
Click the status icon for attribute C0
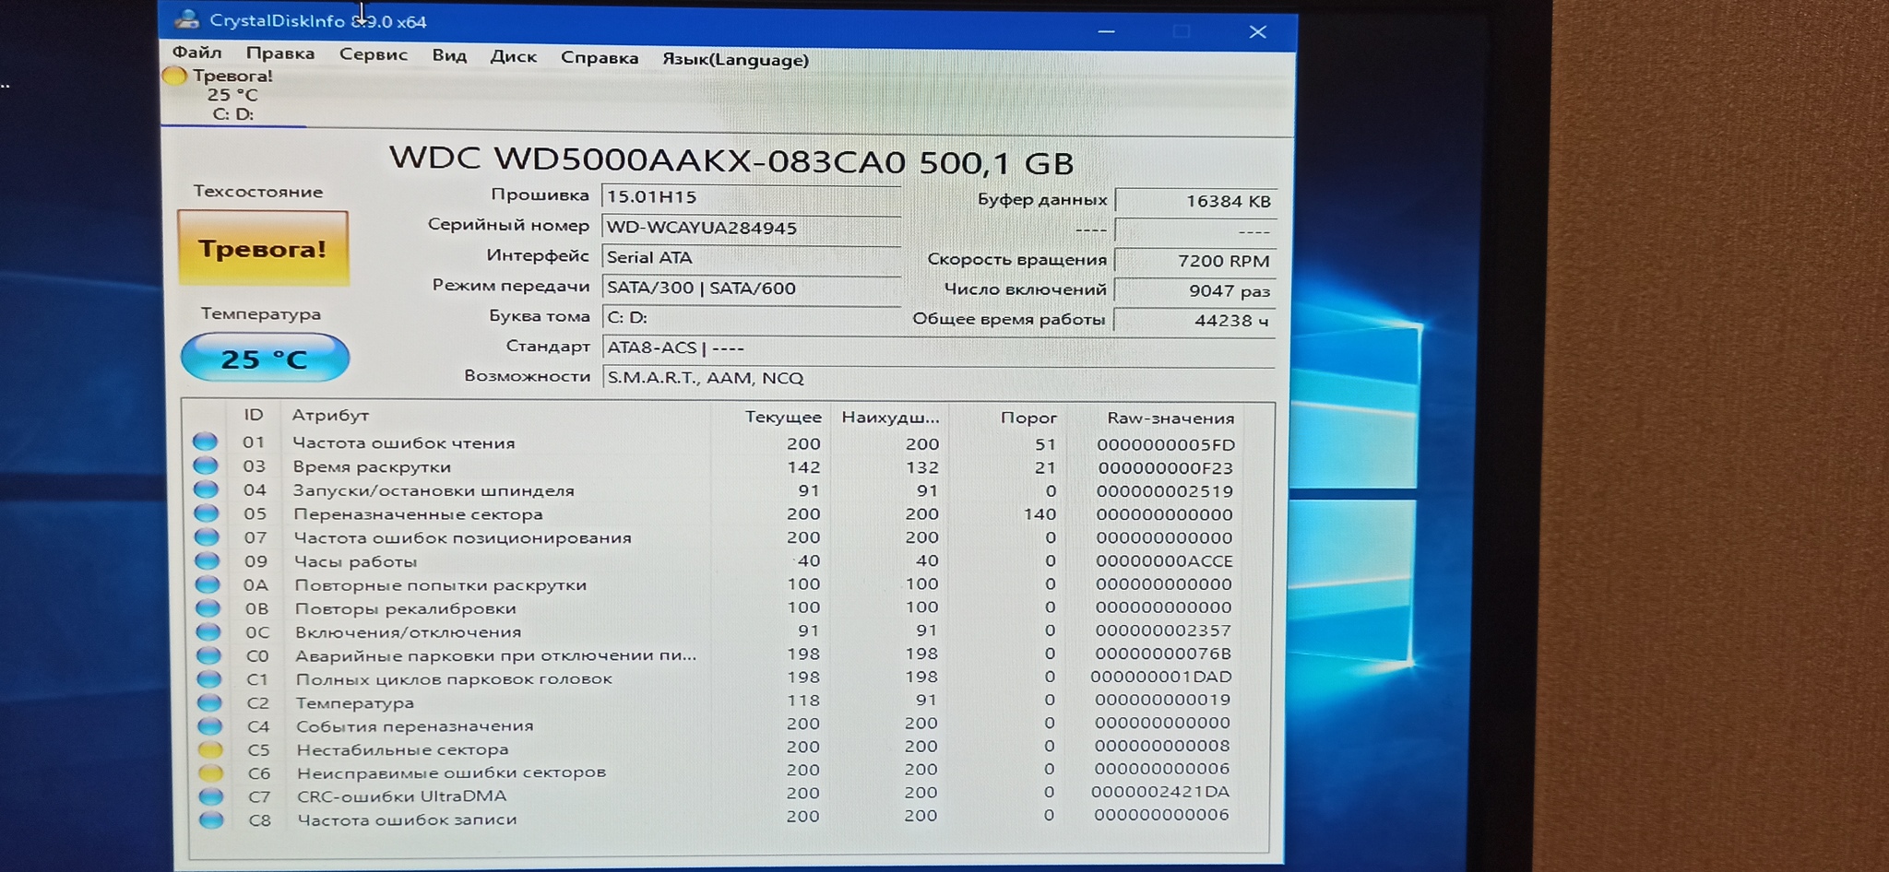[x=209, y=655]
